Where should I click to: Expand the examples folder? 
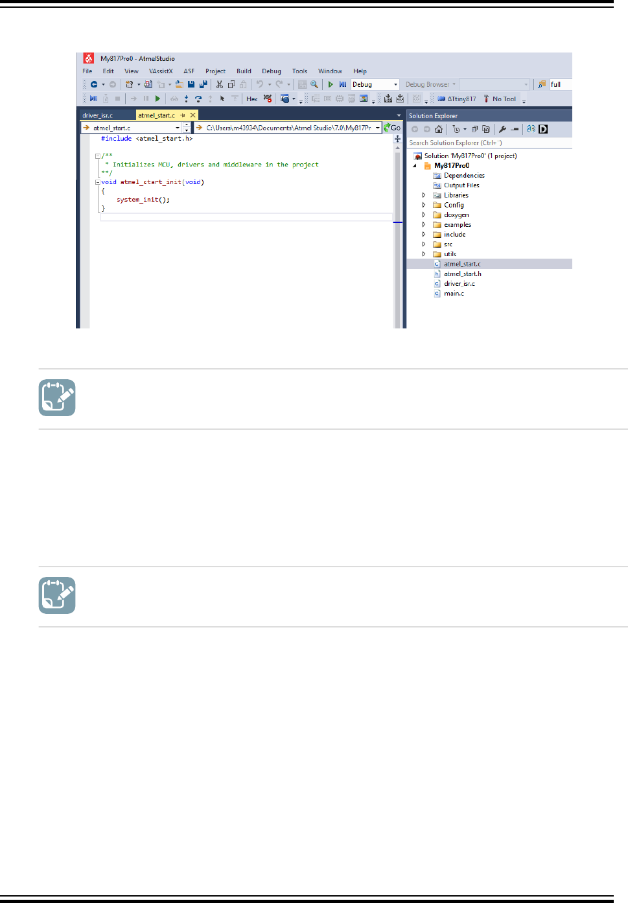pyautogui.click(x=424, y=225)
